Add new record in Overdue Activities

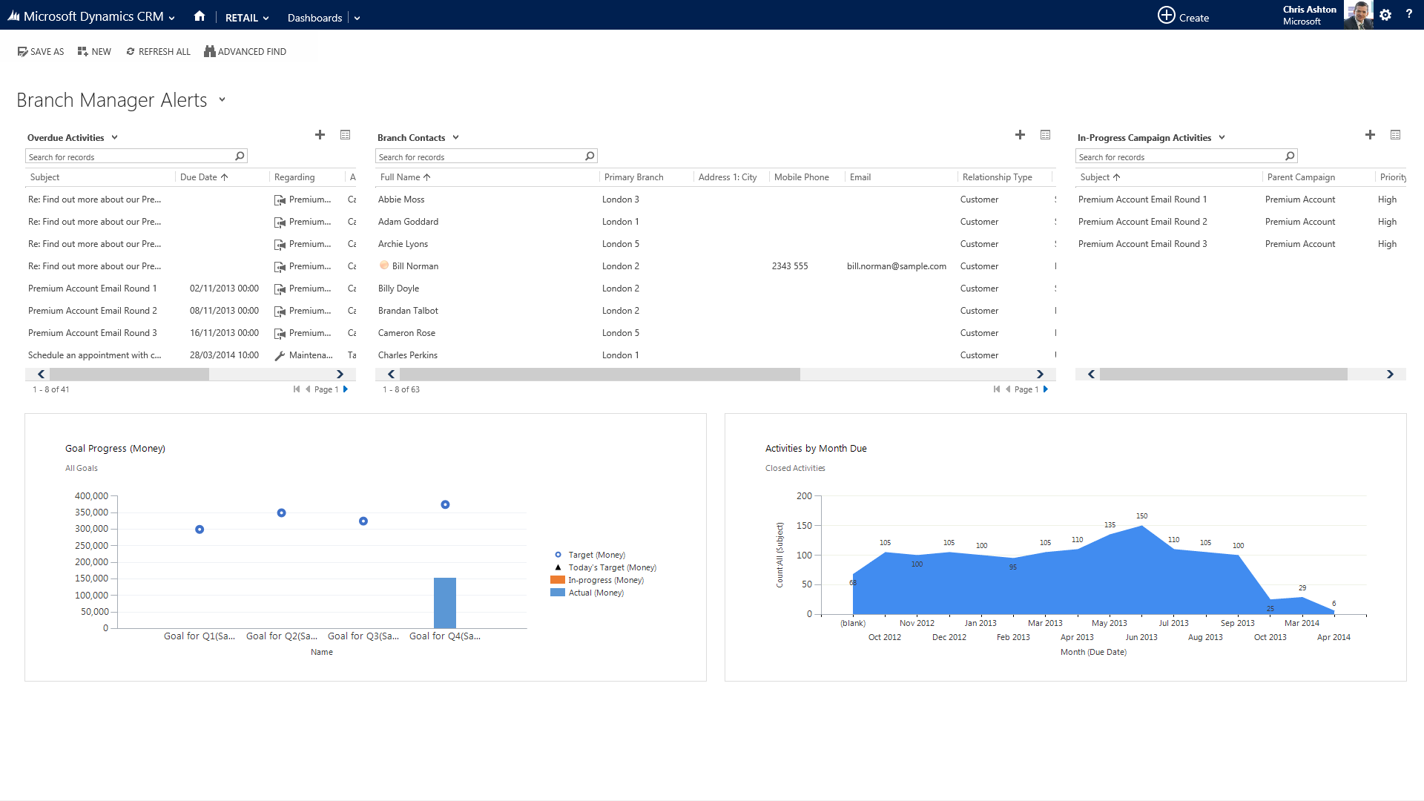click(320, 135)
